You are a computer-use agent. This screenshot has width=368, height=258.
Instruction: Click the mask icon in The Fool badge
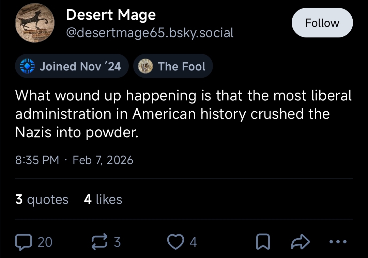pos(145,66)
